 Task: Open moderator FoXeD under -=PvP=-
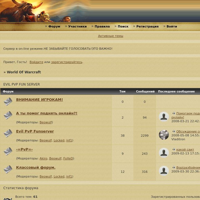(x=68, y=158)
